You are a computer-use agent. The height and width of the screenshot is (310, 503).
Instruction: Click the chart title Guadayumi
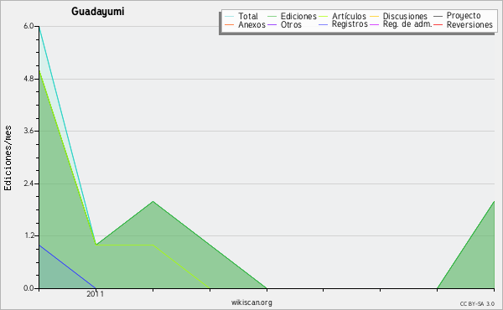click(x=97, y=12)
